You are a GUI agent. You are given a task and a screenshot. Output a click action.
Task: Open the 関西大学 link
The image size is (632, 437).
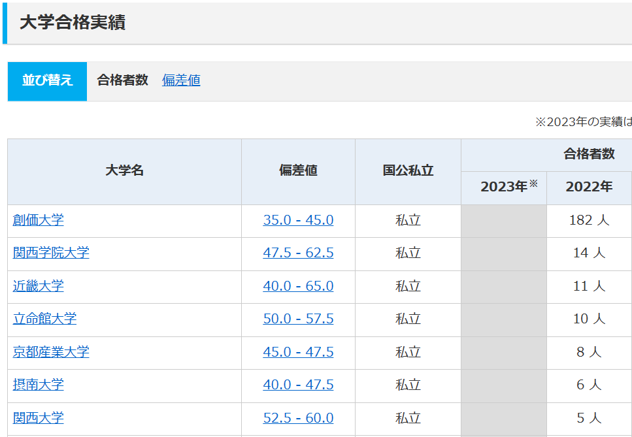(x=39, y=417)
